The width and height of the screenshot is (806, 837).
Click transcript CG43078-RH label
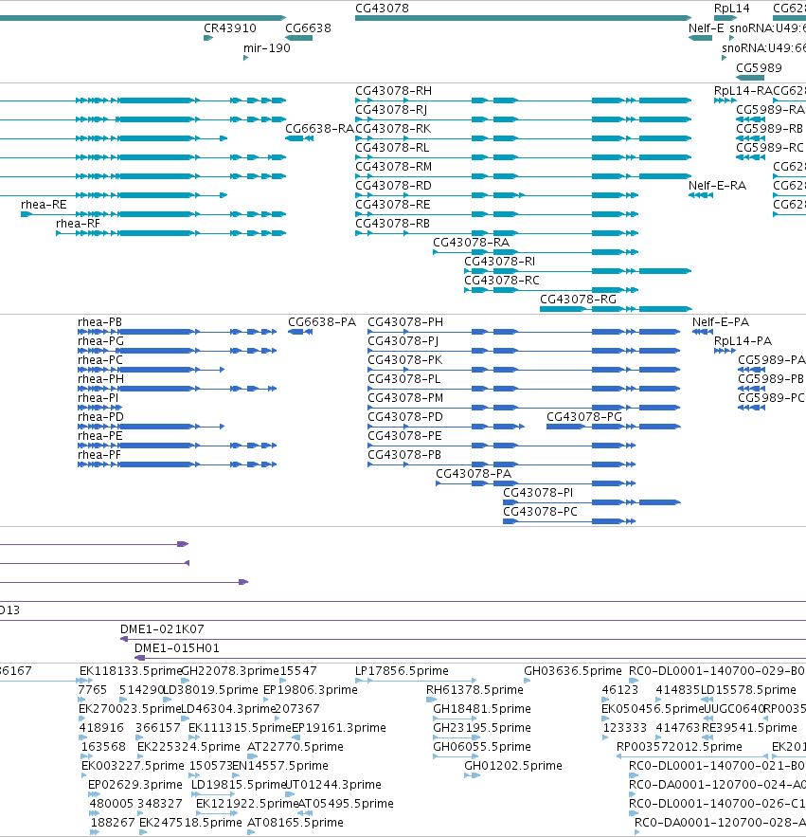pyautogui.click(x=394, y=91)
